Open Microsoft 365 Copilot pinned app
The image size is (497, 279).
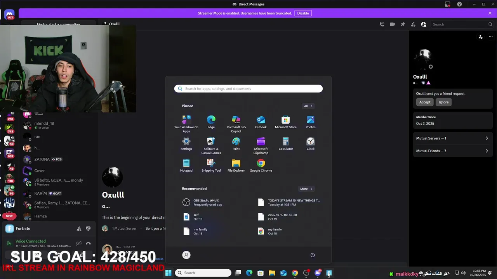[236, 124]
